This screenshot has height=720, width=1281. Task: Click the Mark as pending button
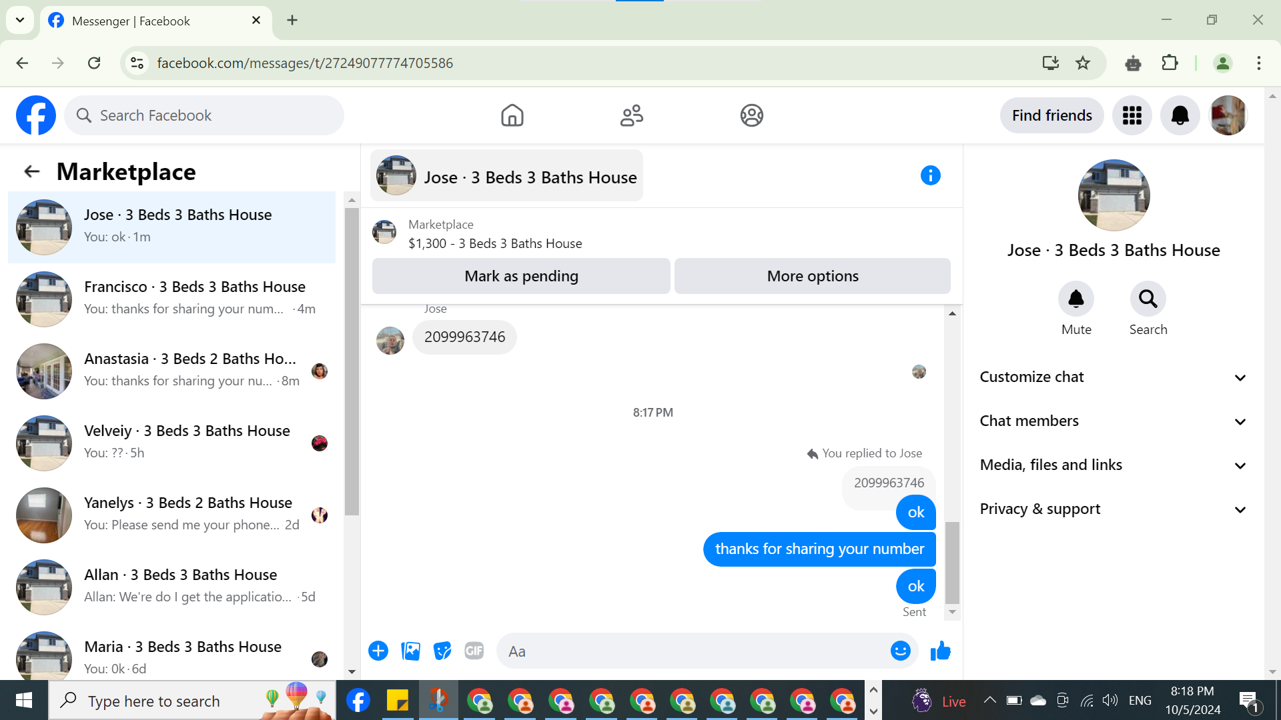tap(521, 276)
